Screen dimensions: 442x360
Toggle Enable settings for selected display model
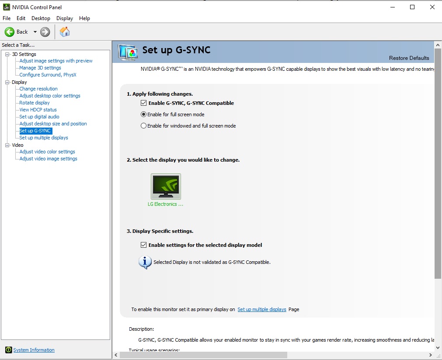pyautogui.click(x=143, y=245)
